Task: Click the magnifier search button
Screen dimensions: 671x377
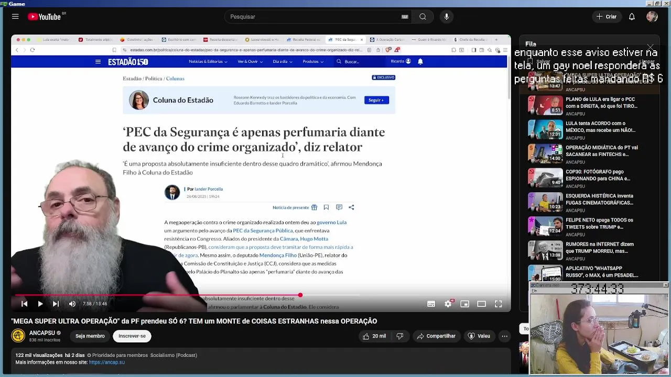Action: click(423, 17)
